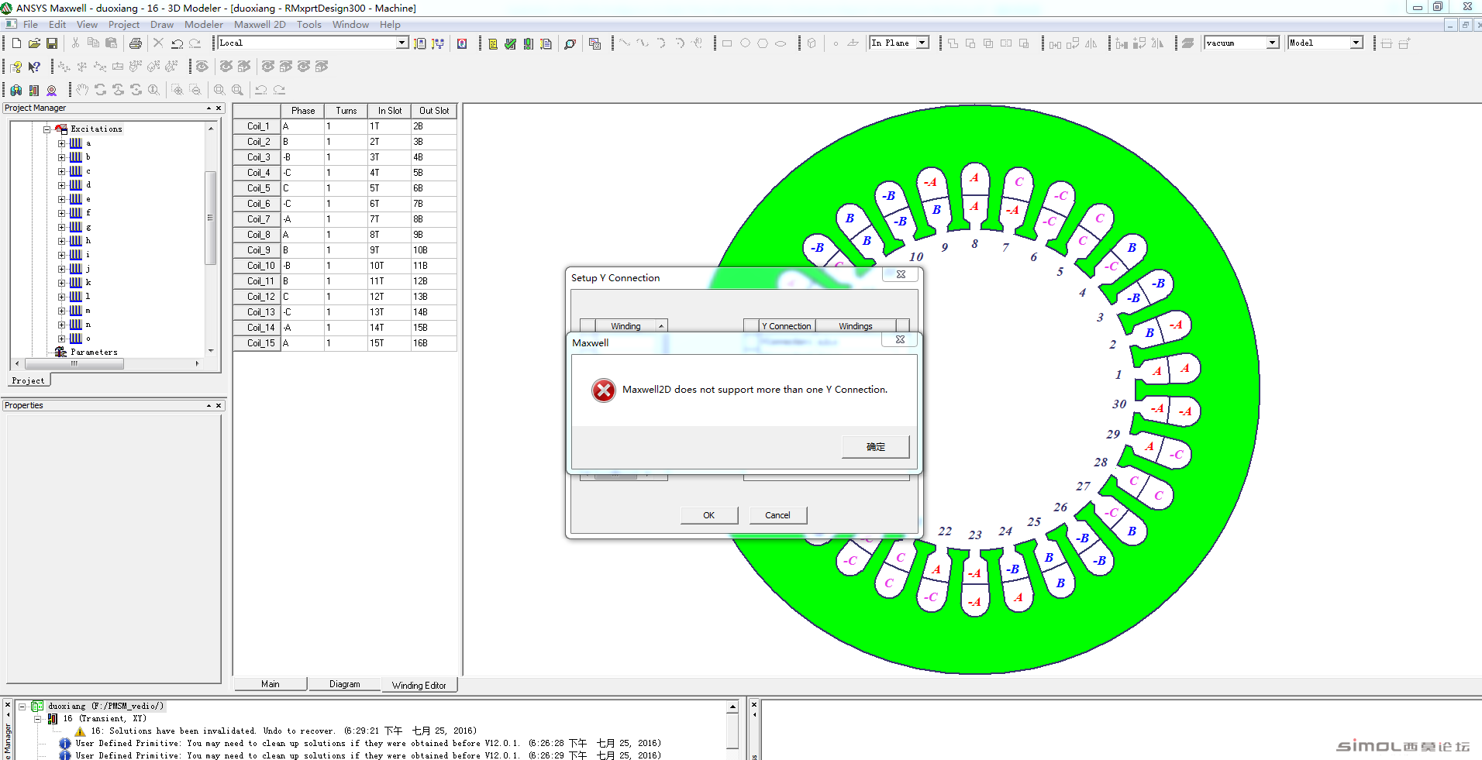Save the project with the floppy disk icon
This screenshot has width=1482, height=760.
(x=52, y=43)
